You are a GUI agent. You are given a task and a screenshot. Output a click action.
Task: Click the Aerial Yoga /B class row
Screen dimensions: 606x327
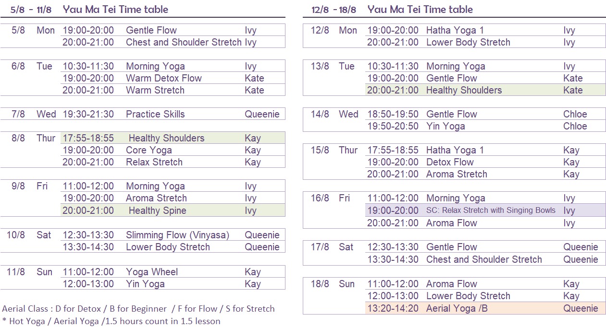485,308
